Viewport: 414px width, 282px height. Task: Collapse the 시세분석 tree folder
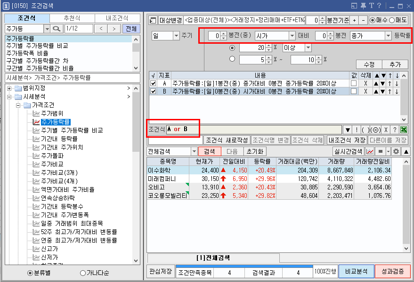click(x=9, y=97)
